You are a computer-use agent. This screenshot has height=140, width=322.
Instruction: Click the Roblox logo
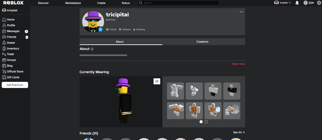[13, 3]
